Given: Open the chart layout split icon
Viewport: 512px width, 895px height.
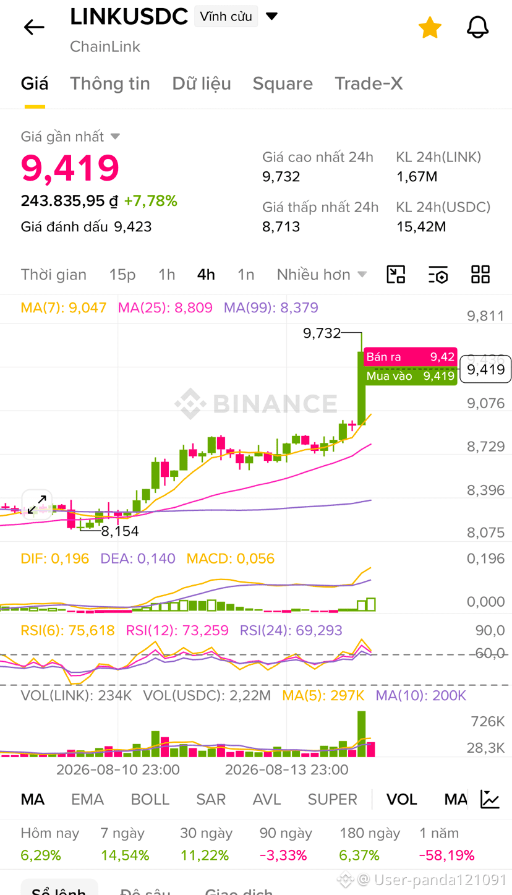Looking at the screenshot, I should [x=396, y=274].
